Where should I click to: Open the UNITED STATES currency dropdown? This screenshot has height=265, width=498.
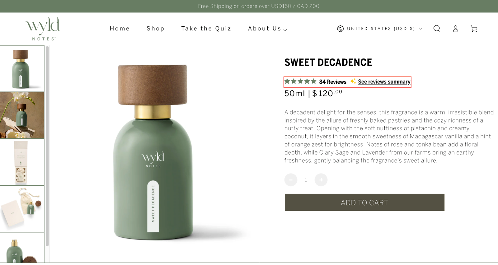click(380, 29)
